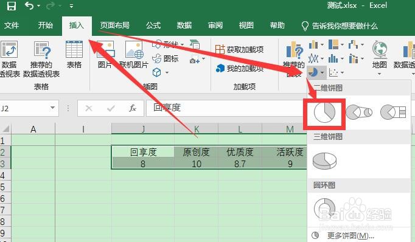This screenshot has height=242, width=415.
Task: Insert a combo chart
Action: click(353, 58)
